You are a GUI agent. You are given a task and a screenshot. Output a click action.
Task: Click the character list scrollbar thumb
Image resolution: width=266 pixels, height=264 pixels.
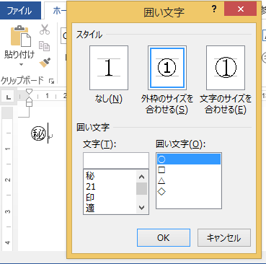point(142,188)
